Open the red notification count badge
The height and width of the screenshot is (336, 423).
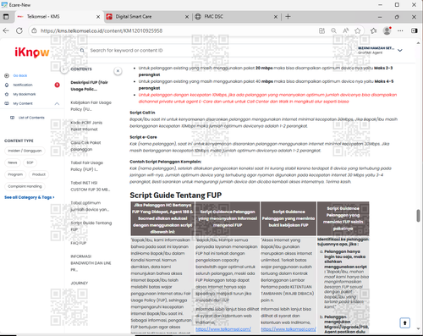[57, 85]
